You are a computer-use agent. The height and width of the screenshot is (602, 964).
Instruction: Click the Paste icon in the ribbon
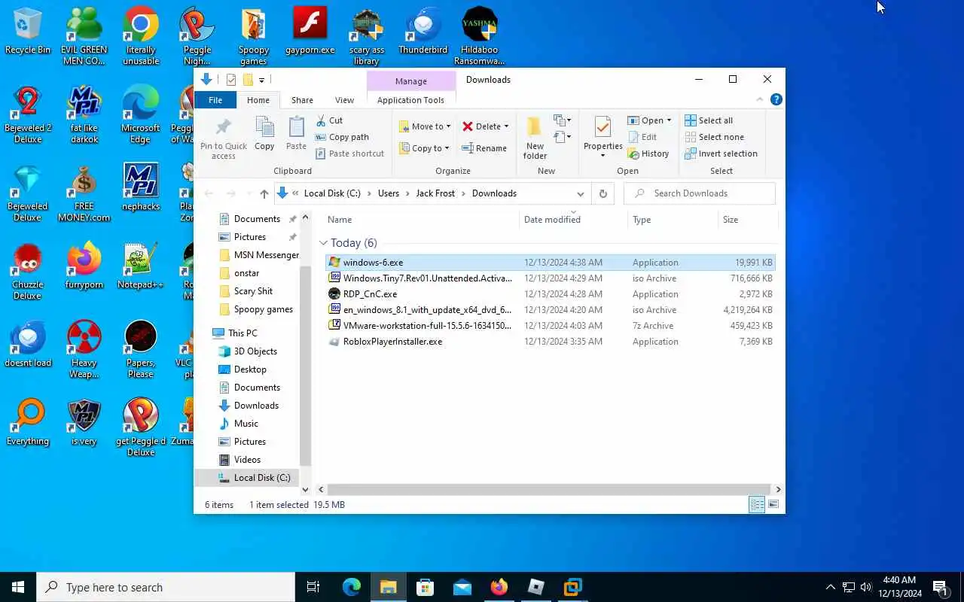(x=297, y=127)
